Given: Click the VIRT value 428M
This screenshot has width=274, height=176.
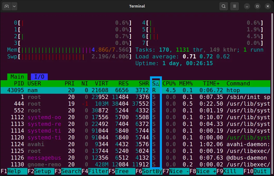Looking at the screenshot, I should 101,165.
